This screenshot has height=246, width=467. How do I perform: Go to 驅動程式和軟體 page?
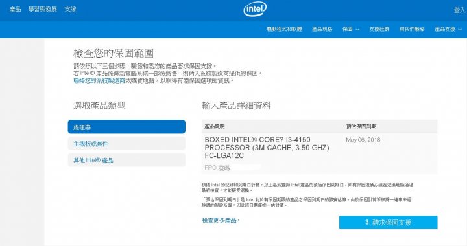tap(284, 29)
